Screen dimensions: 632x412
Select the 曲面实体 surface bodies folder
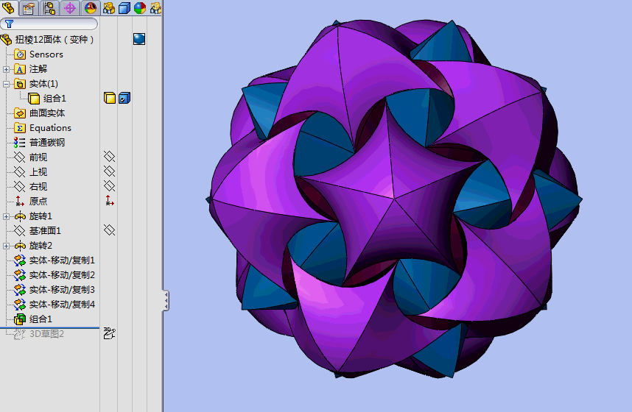[x=47, y=113]
